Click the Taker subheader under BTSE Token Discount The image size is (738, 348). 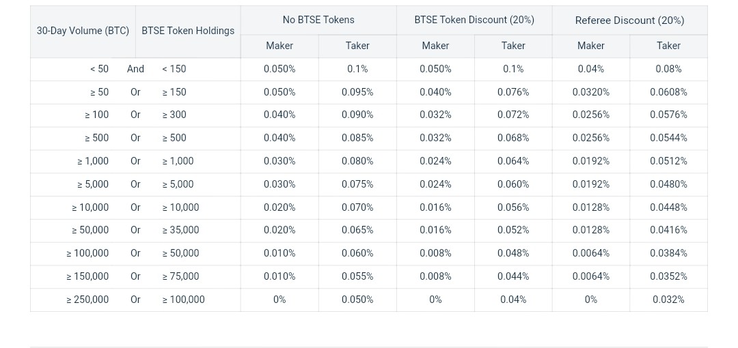pyautogui.click(x=513, y=46)
